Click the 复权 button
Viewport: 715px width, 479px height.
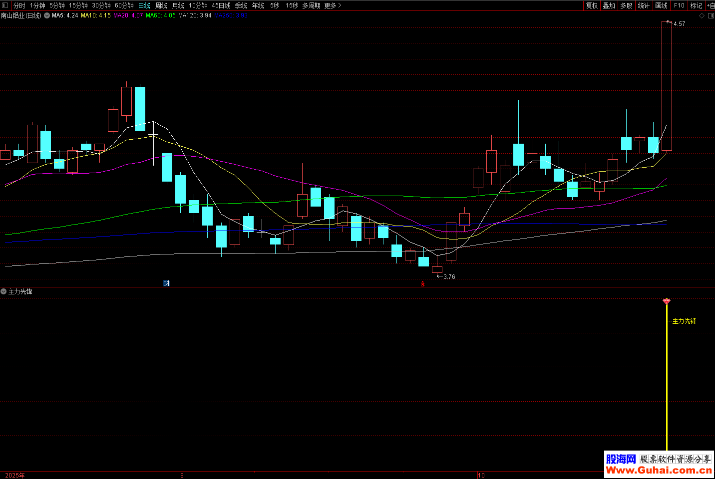tap(592, 5)
